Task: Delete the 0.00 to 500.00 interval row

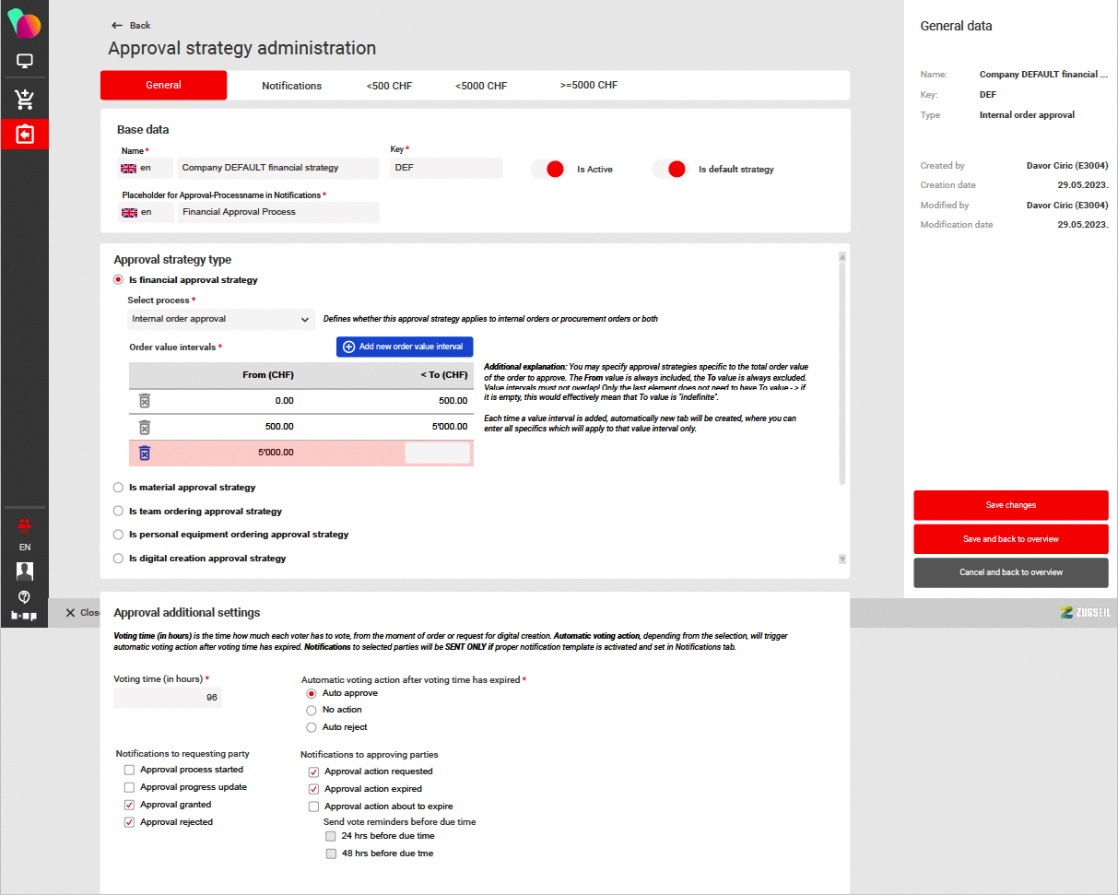Action: 145,401
